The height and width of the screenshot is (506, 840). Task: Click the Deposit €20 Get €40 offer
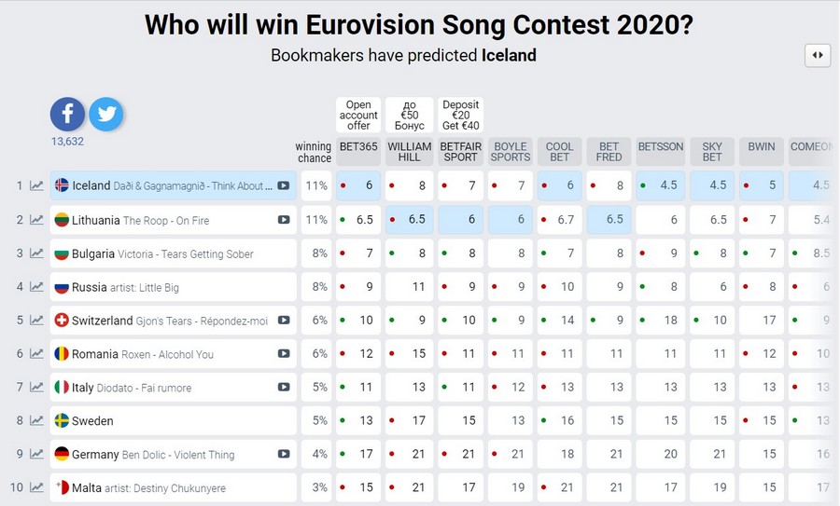[460, 116]
